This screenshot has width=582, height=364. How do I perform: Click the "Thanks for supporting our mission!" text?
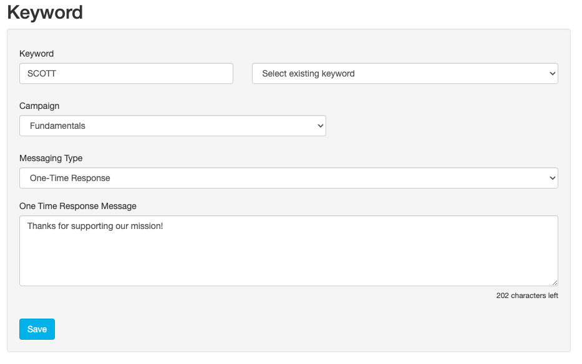pyautogui.click(x=95, y=226)
